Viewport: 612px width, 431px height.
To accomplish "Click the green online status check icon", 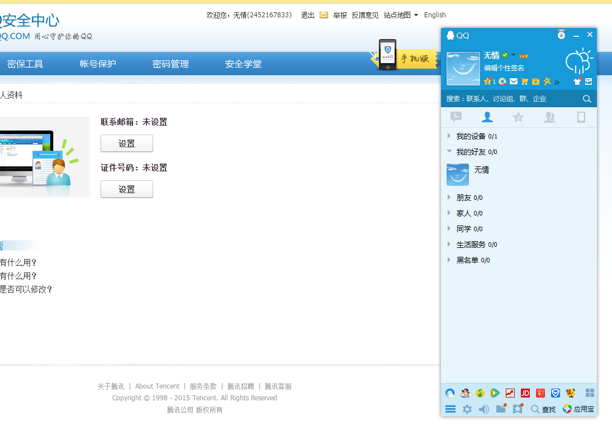I will pyautogui.click(x=505, y=55).
